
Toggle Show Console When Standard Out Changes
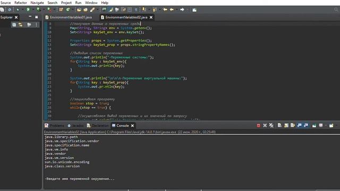(x=299, y=126)
